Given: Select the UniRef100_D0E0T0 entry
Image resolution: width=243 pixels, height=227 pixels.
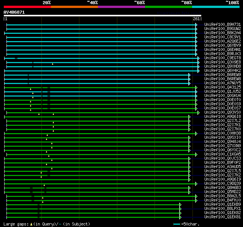Looking at the screenshot, I should [222, 100].
